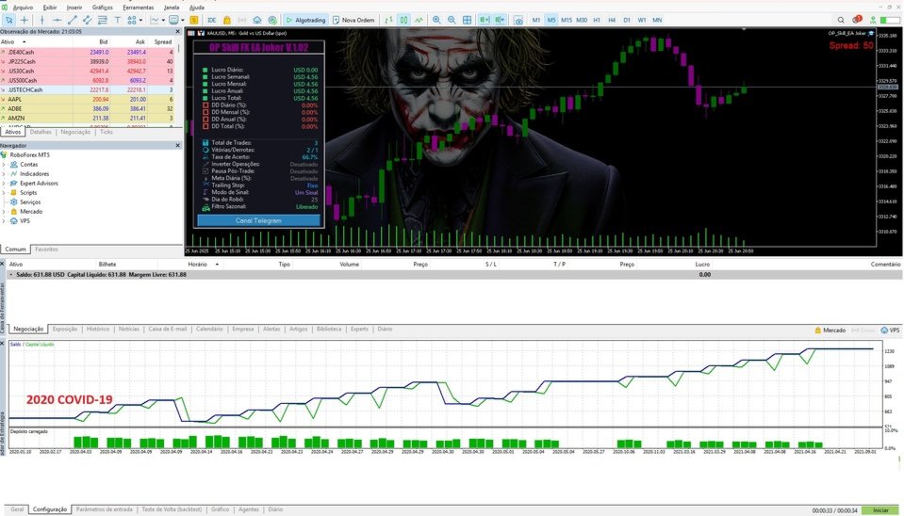Expand the Contas tree node

[4, 165]
